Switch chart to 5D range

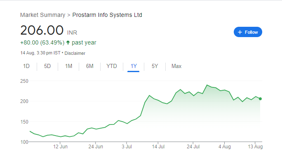click(x=47, y=66)
